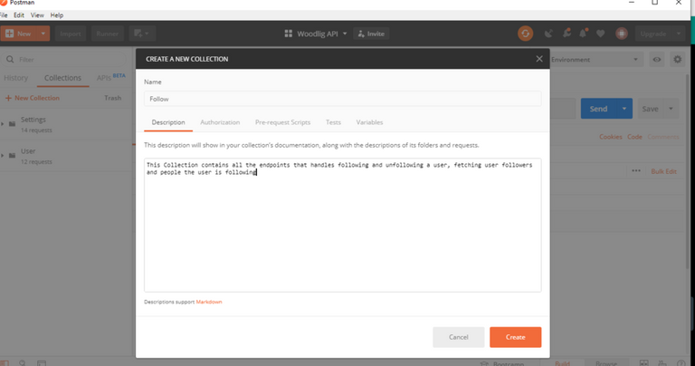Switch to the Collections sidebar tab
This screenshot has height=366, width=695.
point(62,78)
